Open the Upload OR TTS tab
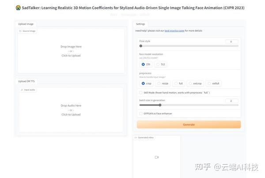This screenshot has height=178, width=265. coord(27,81)
